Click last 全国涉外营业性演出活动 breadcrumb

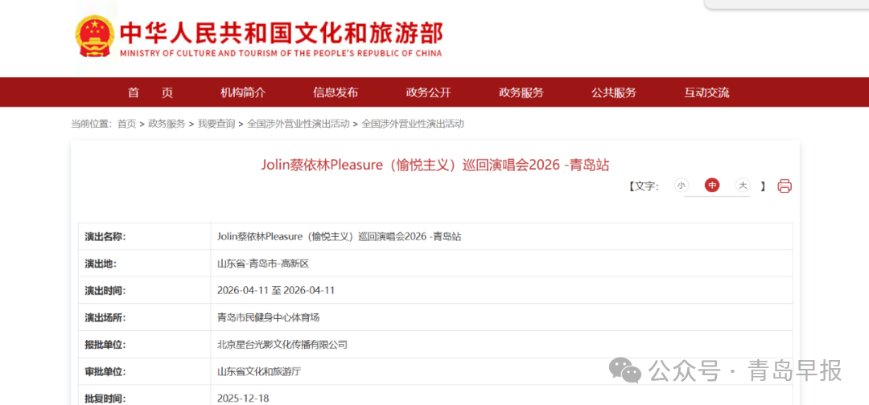413,124
